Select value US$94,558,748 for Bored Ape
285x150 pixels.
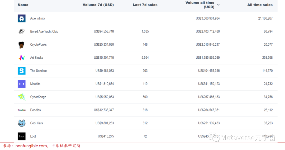[x=104, y=31]
